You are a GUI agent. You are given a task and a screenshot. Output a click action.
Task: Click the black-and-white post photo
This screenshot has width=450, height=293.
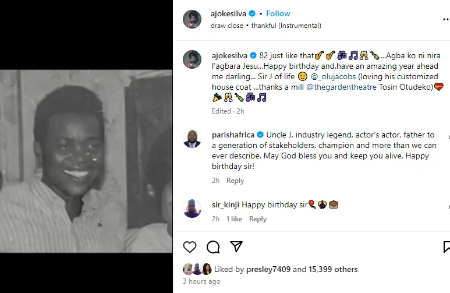pyautogui.click(x=86, y=161)
